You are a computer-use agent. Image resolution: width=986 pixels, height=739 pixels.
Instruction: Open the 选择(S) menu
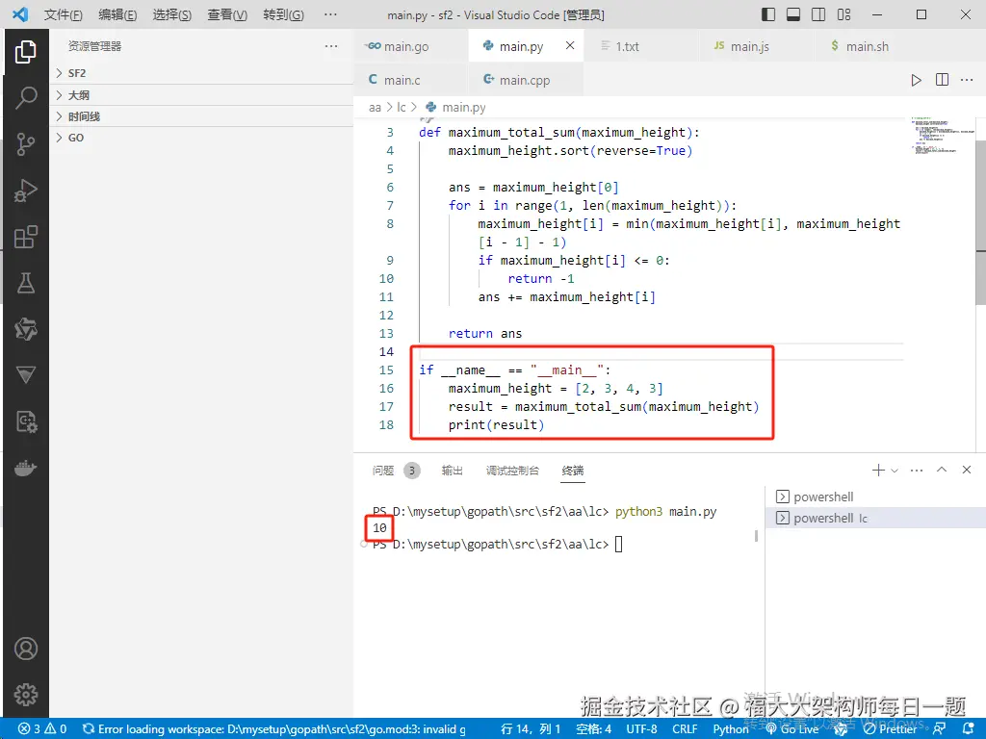click(172, 14)
